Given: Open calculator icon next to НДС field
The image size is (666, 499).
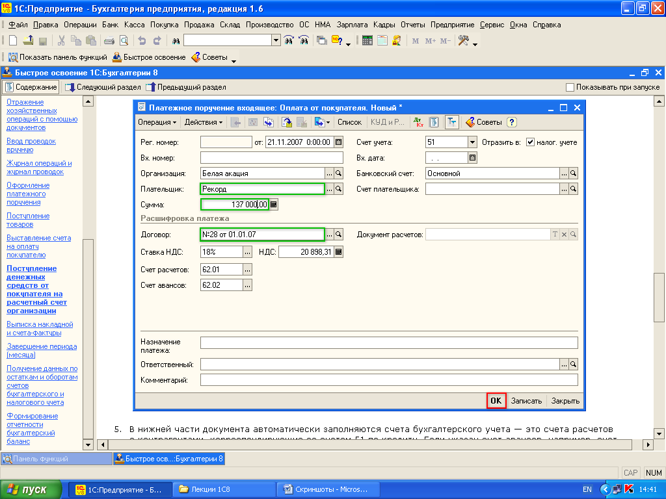Looking at the screenshot, I should [338, 252].
